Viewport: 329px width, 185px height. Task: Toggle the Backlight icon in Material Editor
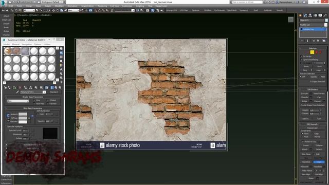click(x=61, y=53)
